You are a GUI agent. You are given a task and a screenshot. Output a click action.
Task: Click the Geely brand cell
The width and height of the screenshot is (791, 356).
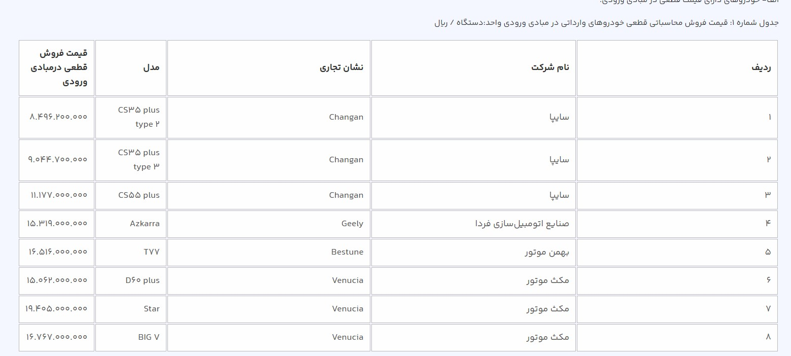352,224
